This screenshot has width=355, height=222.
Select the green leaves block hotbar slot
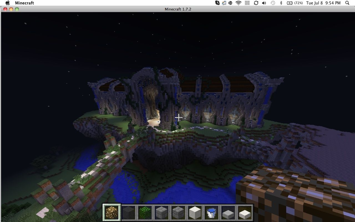click(x=145, y=213)
